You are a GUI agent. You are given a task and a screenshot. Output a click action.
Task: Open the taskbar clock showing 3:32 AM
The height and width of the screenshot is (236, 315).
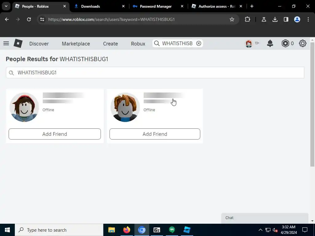click(289, 230)
